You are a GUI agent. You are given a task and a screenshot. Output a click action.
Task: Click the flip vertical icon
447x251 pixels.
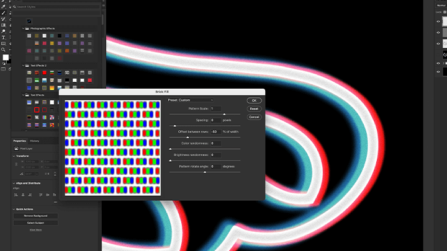(55, 174)
